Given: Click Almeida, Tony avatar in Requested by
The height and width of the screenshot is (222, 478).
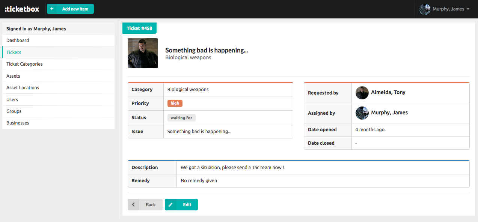Looking at the screenshot, I should click(362, 93).
